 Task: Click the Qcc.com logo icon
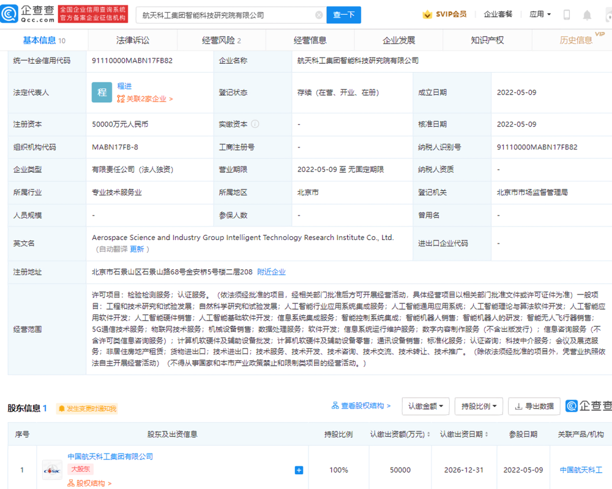tap(9, 14)
